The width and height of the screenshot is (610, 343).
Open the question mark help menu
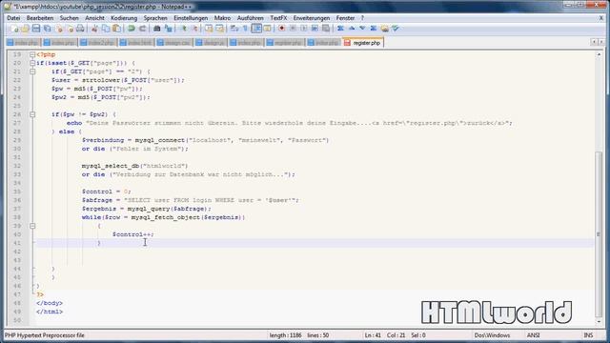coord(362,18)
